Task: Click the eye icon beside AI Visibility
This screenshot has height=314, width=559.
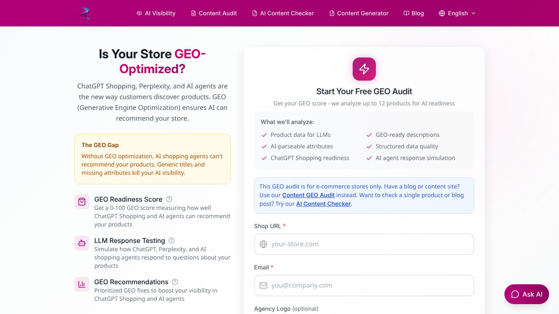Action: coord(139,13)
